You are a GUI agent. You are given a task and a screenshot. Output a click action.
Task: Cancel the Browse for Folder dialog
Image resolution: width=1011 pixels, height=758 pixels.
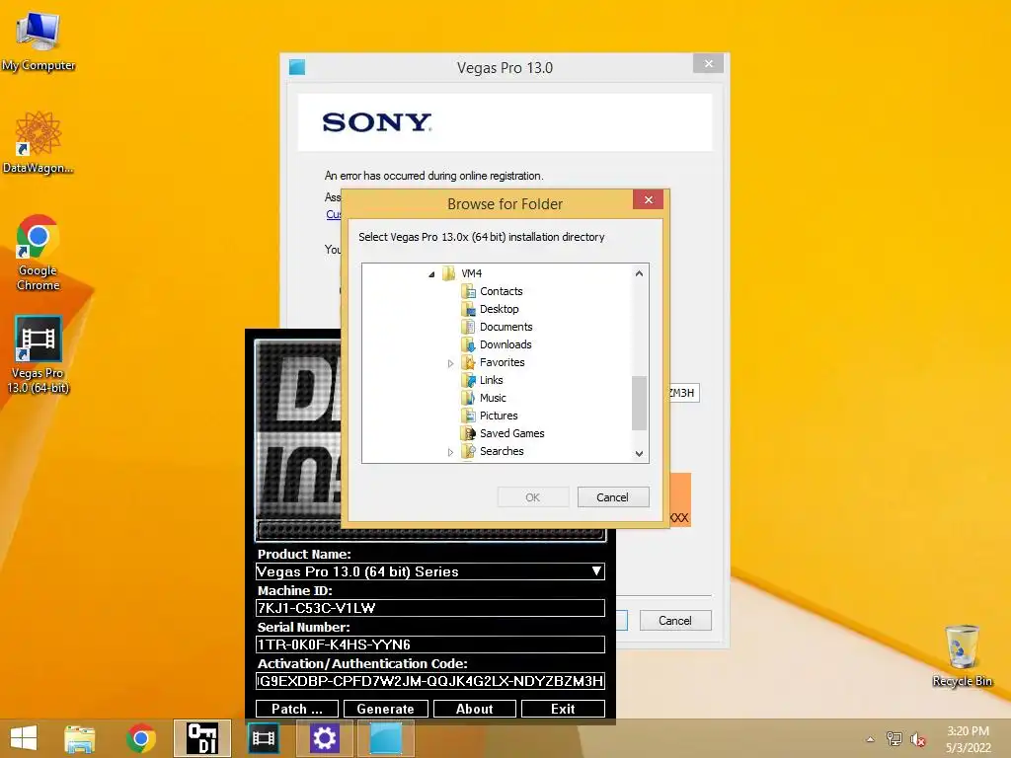coord(612,497)
